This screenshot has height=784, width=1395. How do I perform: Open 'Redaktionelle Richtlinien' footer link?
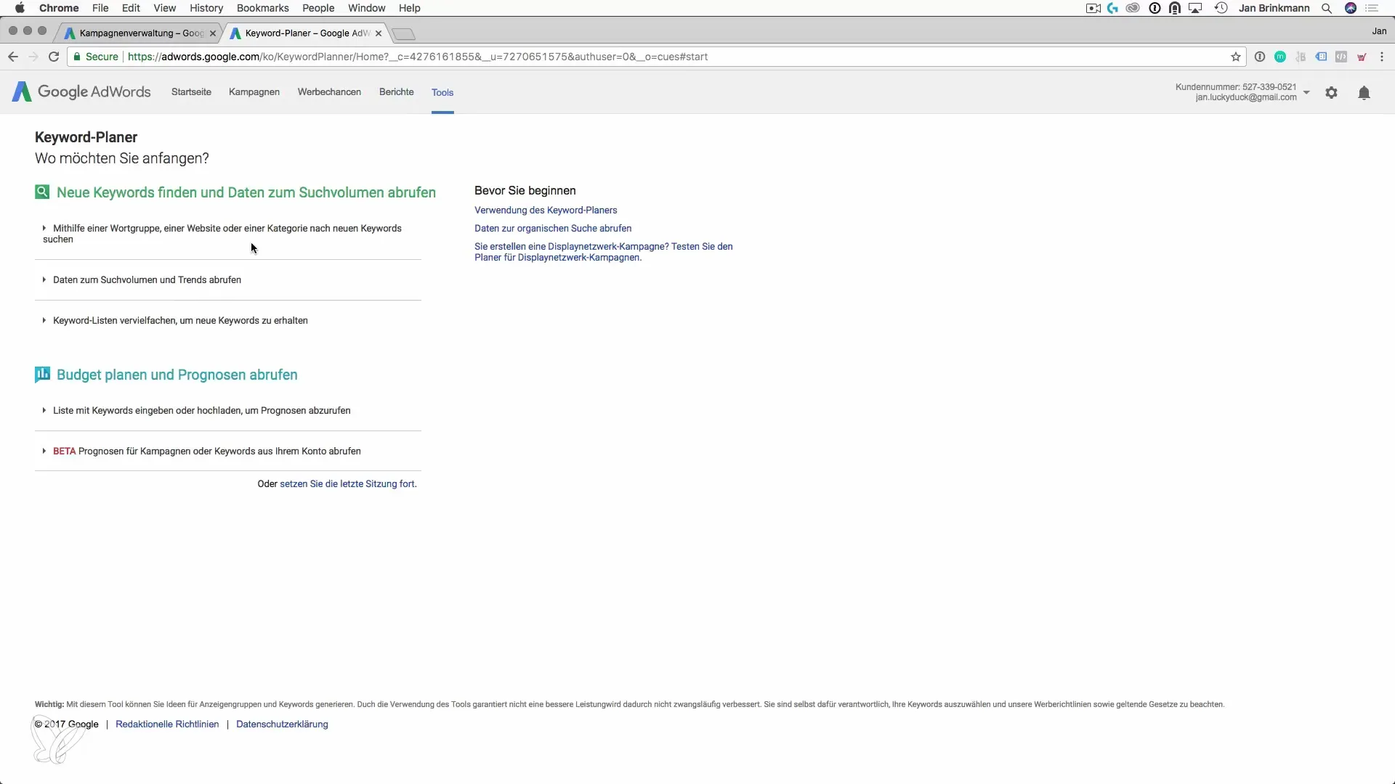pos(167,724)
